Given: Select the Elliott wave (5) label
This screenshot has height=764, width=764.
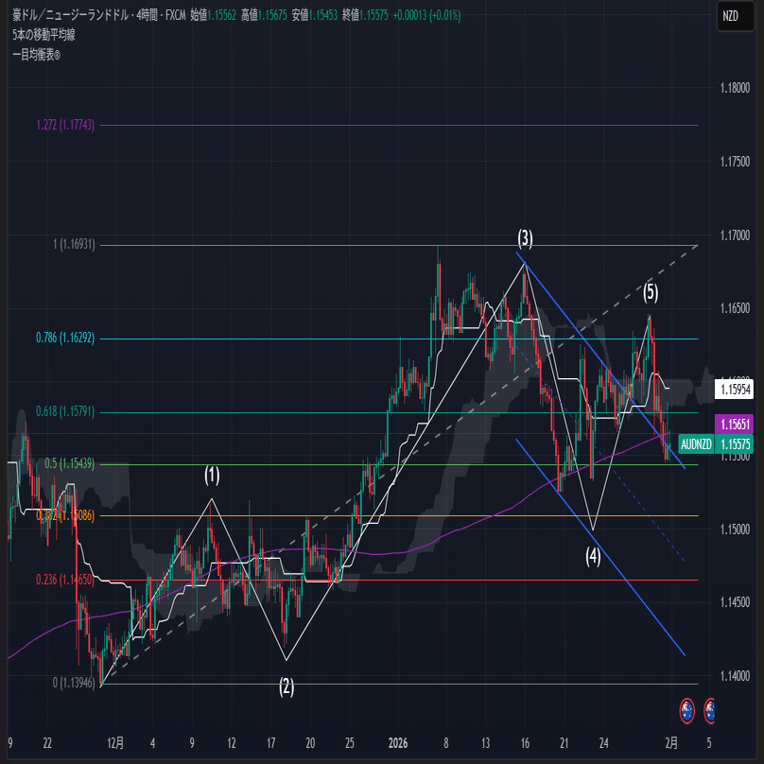Looking at the screenshot, I should 651,292.
